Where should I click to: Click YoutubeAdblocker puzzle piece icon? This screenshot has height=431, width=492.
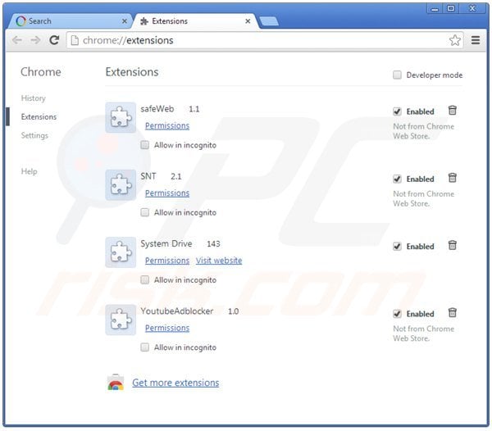121,320
